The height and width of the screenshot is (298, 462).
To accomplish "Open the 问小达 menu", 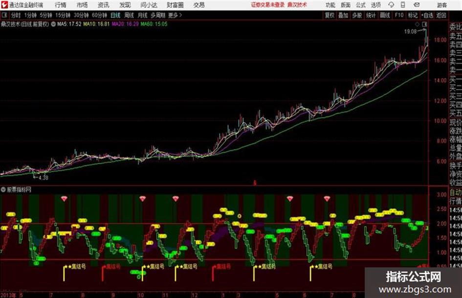I will pos(149,5).
